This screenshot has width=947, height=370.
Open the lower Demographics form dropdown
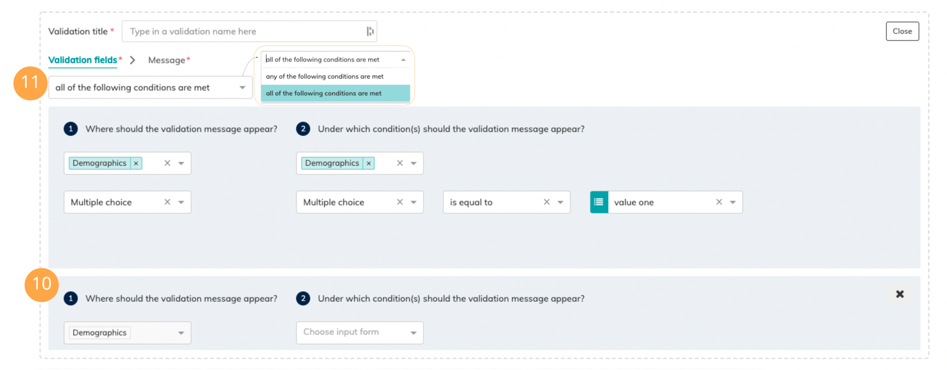[181, 333]
